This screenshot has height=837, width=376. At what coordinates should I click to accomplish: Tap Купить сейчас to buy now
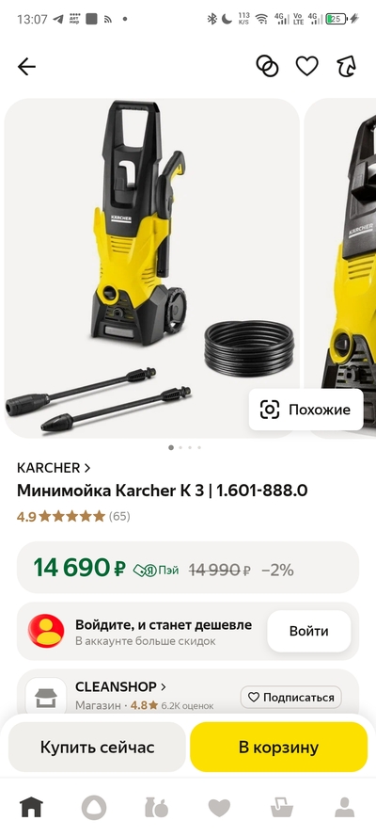97,747
